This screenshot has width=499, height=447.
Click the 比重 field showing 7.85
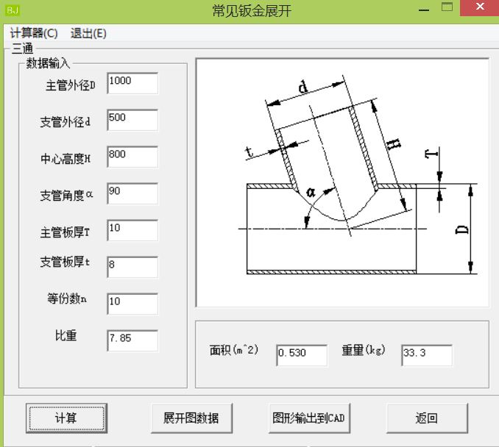[132, 340]
